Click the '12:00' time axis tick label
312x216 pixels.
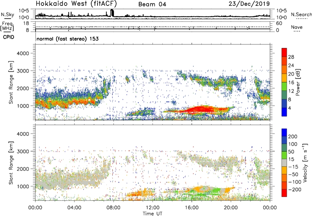click(152, 208)
